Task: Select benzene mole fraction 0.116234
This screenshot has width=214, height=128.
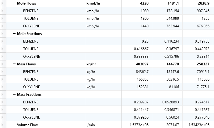Action: pyautogui.click(x=172, y=41)
